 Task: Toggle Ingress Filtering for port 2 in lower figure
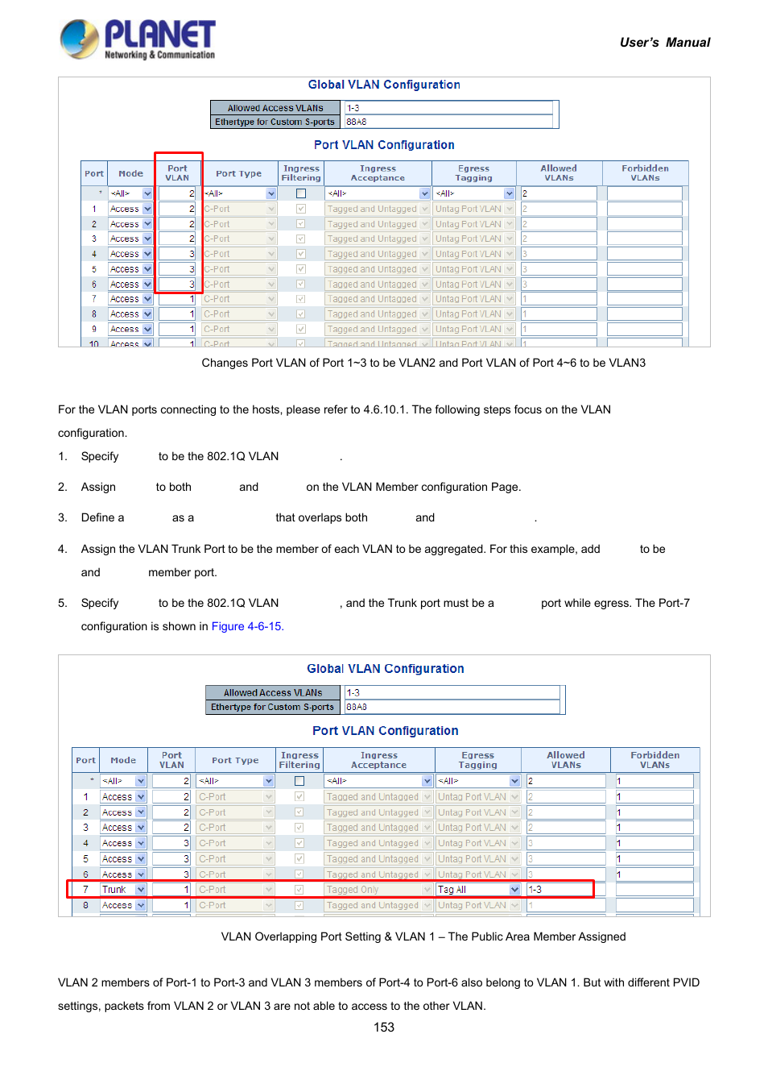click(x=299, y=812)
